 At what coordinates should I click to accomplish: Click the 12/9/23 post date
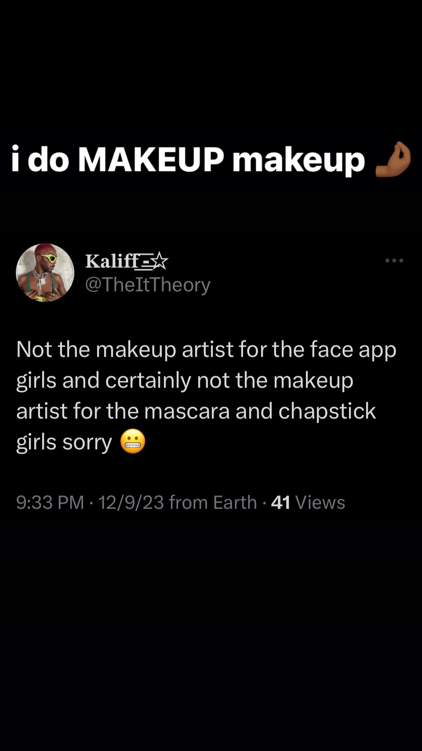pos(131,502)
